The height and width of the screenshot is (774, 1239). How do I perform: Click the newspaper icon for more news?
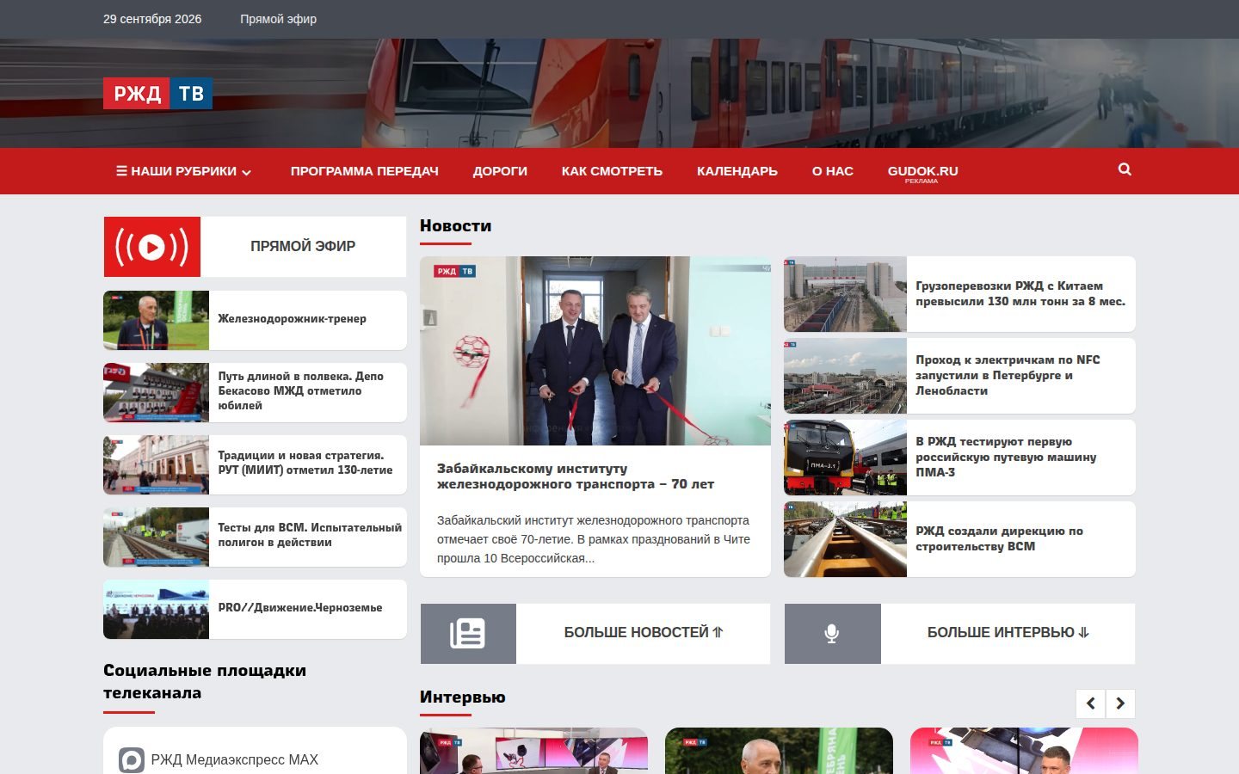click(468, 633)
